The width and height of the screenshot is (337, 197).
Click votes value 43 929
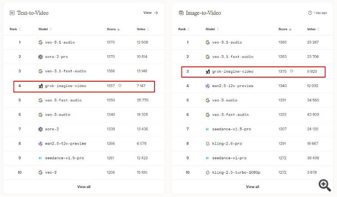[313, 115]
